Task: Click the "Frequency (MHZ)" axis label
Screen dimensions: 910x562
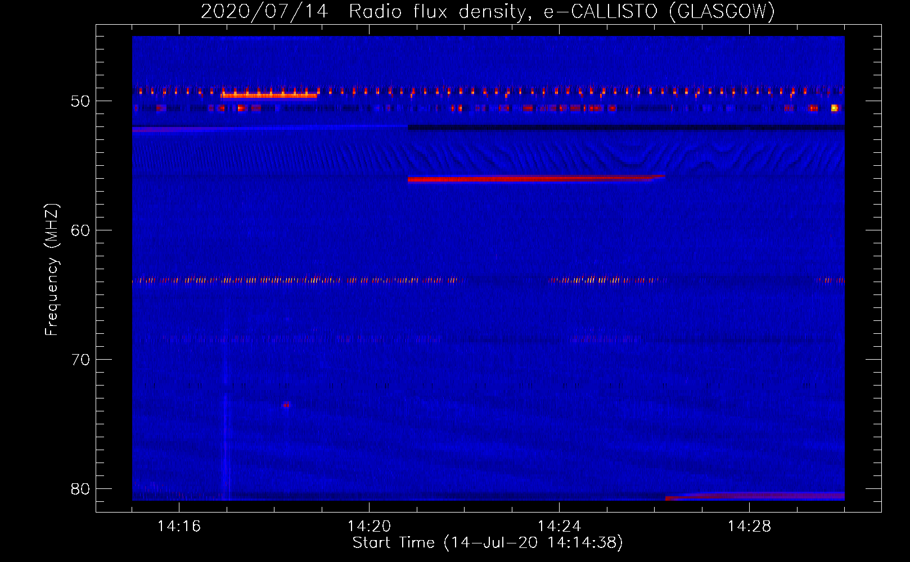Action: pyautogui.click(x=52, y=270)
